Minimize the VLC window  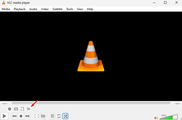coord(154,3)
